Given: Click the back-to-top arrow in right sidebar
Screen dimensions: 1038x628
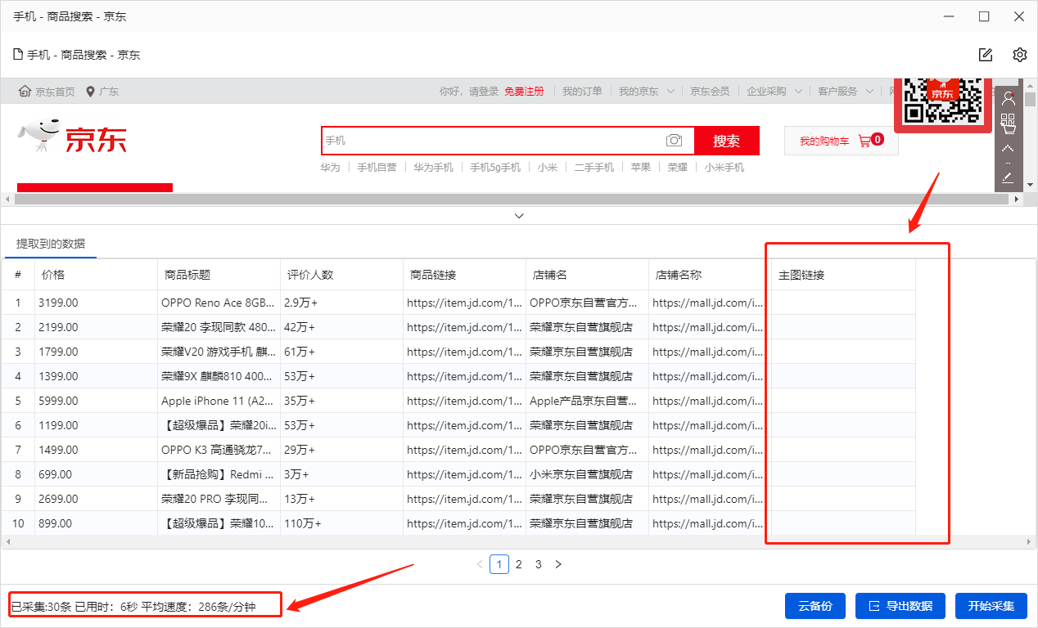Looking at the screenshot, I should point(1008,149).
